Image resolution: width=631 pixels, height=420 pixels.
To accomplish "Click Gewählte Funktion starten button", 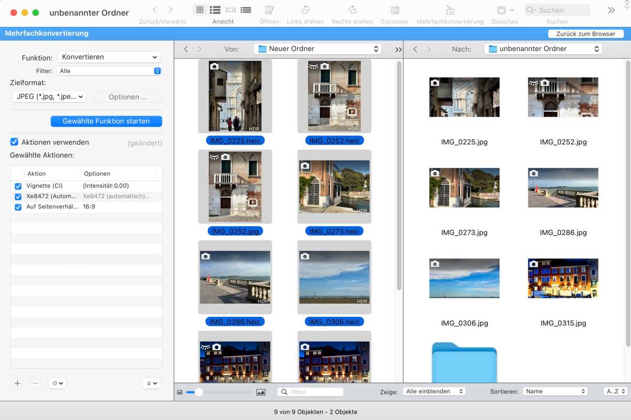I will (x=106, y=121).
